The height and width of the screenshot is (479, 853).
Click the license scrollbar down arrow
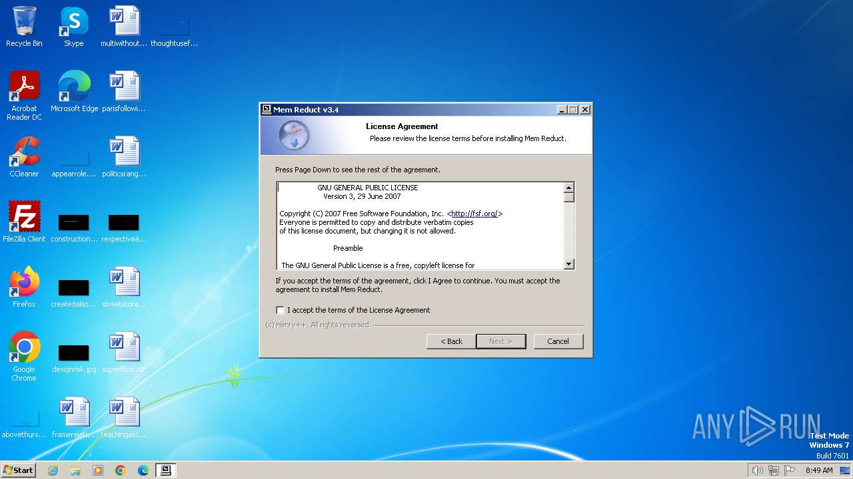[x=568, y=264]
